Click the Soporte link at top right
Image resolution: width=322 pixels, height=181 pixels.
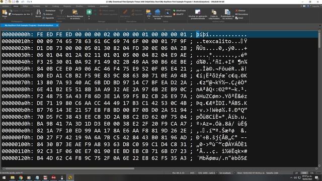click(315, 6)
